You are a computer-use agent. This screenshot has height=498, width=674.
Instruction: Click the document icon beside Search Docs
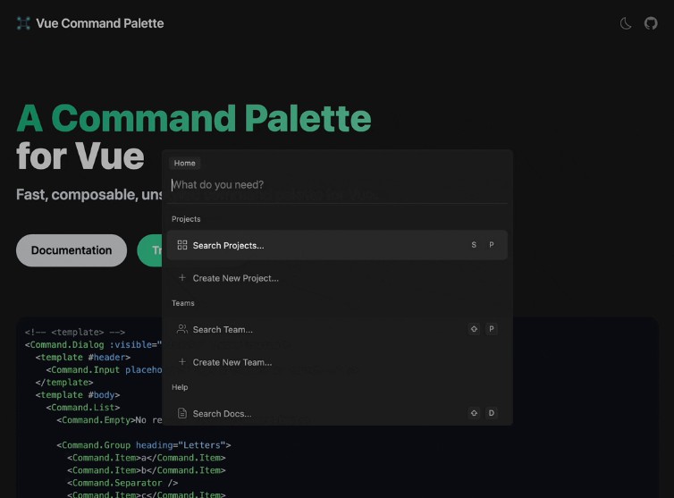182,413
